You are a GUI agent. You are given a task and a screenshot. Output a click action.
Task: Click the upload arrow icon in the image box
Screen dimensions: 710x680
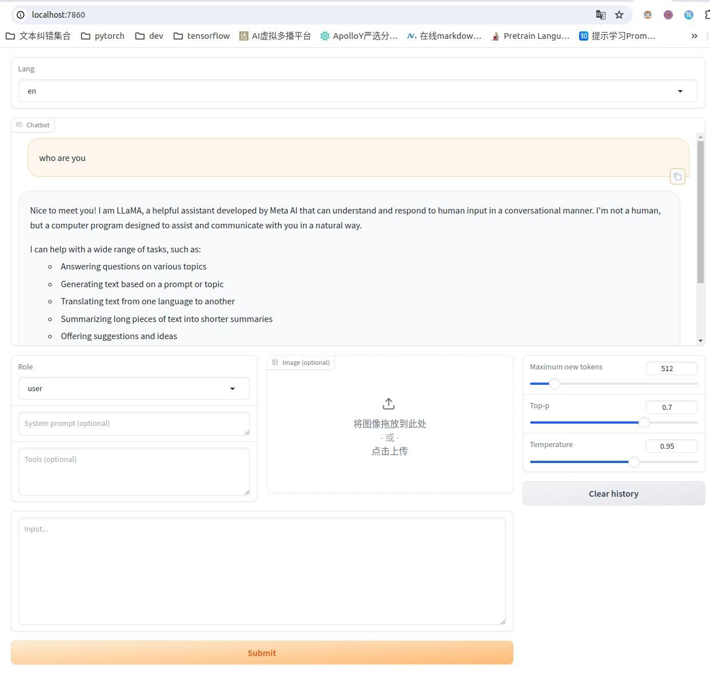tap(389, 404)
